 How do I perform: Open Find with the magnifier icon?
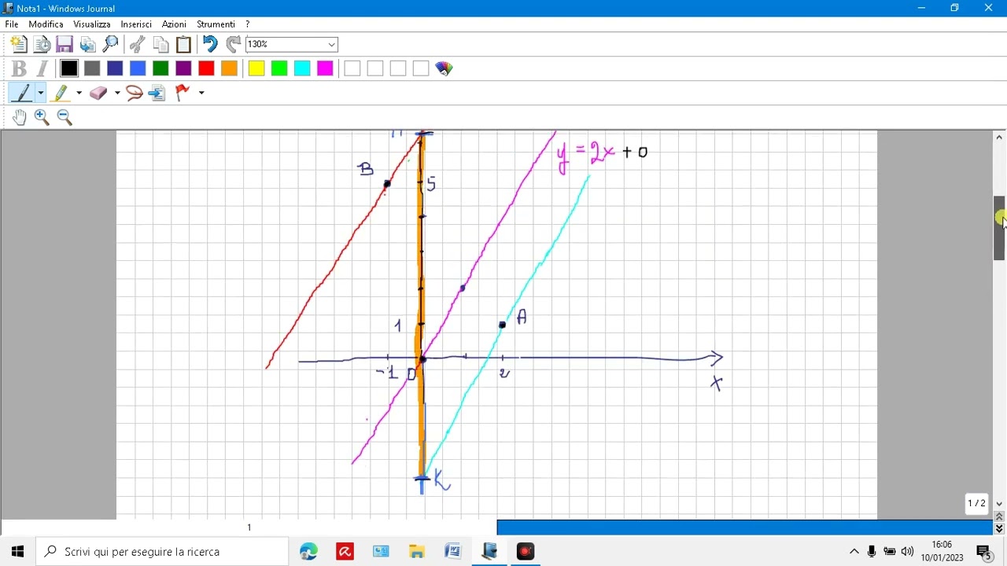tap(110, 45)
